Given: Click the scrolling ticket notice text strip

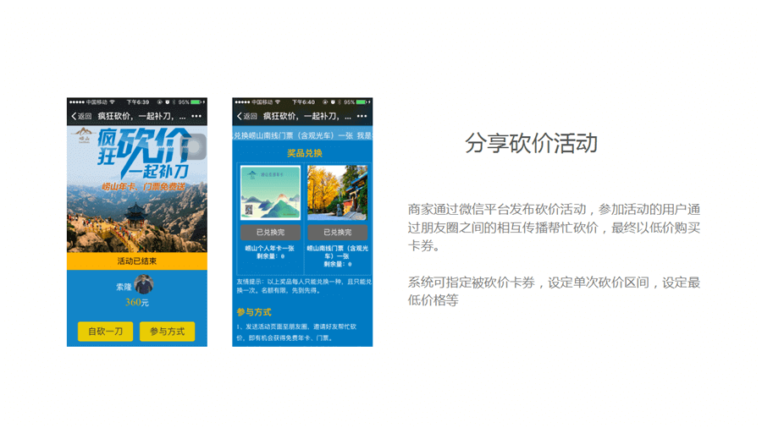Looking at the screenshot, I should click(x=302, y=135).
